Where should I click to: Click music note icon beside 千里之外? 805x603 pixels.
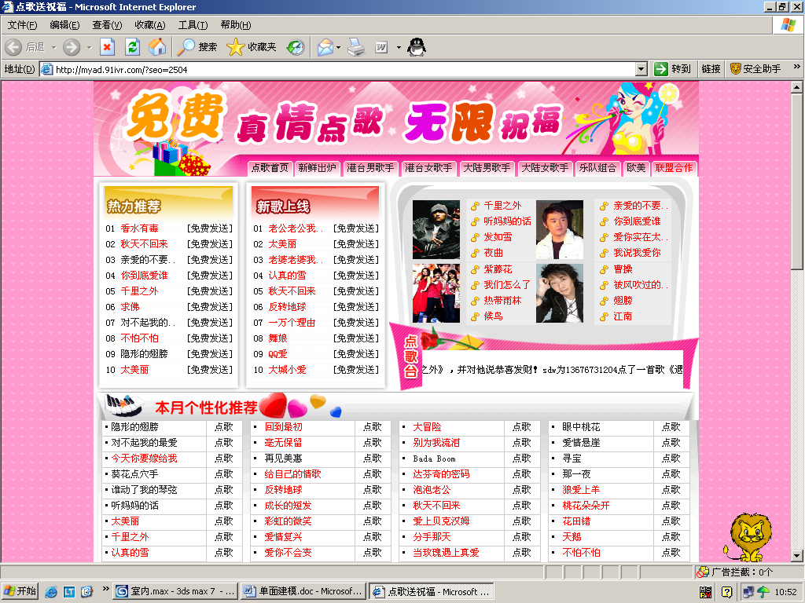coord(475,206)
